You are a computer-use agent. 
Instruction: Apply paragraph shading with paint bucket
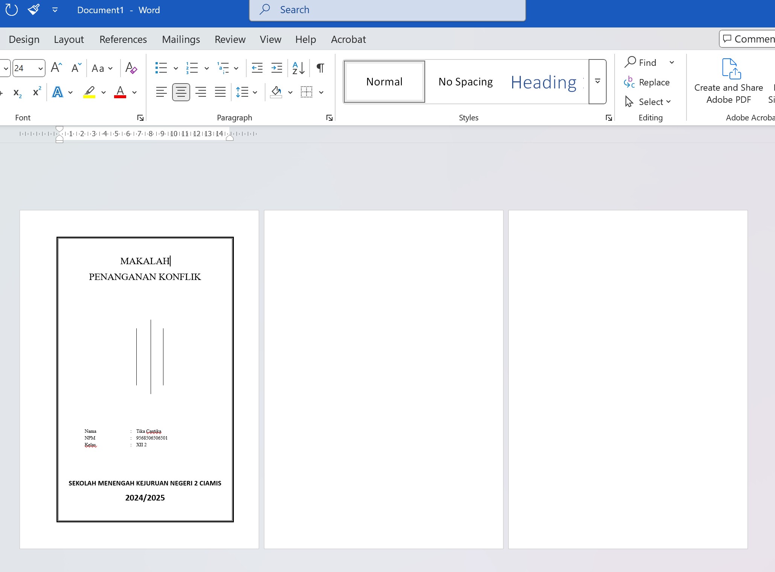coord(276,92)
